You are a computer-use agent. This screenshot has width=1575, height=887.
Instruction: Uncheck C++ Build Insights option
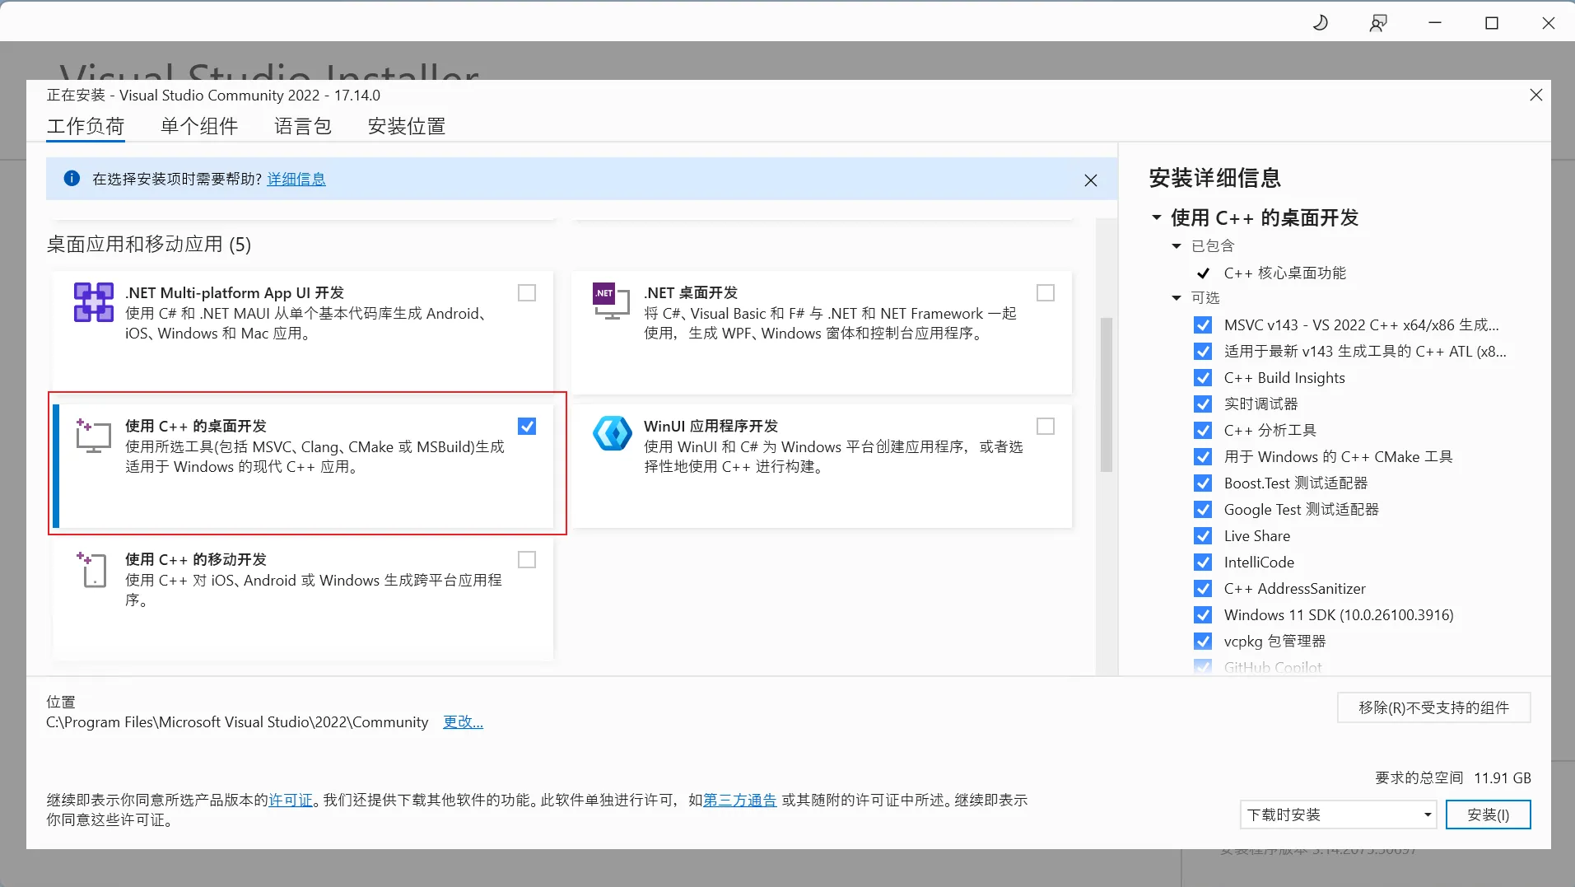[x=1203, y=378]
